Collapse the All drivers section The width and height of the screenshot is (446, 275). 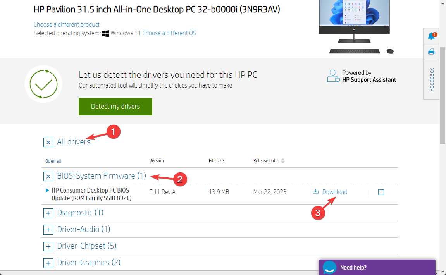[48, 142]
